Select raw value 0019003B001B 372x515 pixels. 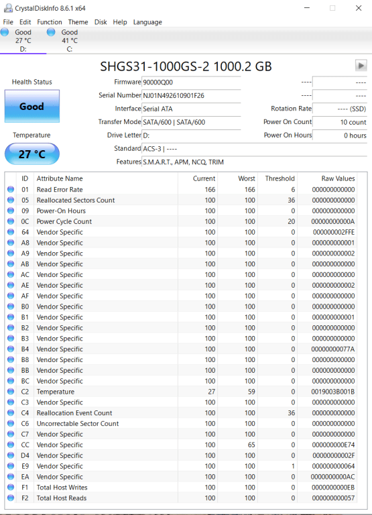tap(333, 392)
